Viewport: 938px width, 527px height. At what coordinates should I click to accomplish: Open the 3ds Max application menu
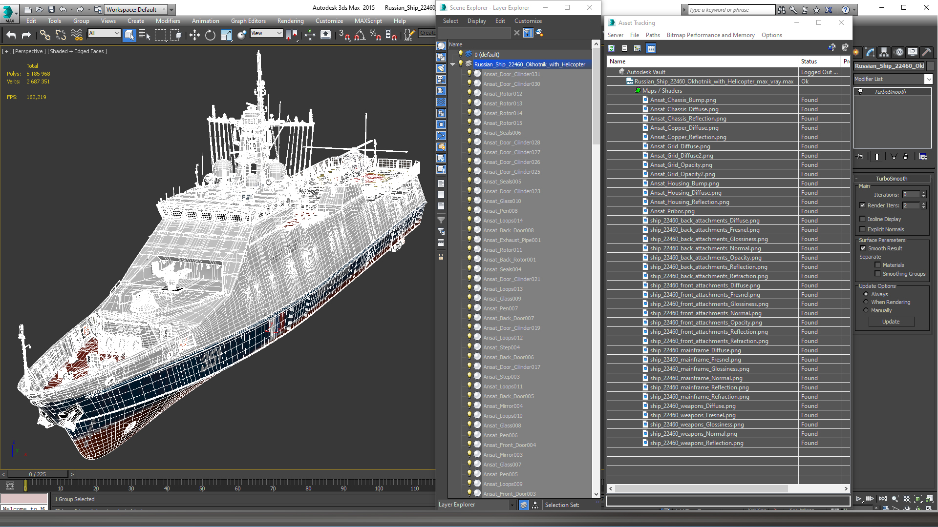pyautogui.click(x=10, y=14)
